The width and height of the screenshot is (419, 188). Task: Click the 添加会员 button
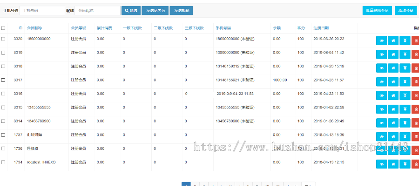pos(405,11)
